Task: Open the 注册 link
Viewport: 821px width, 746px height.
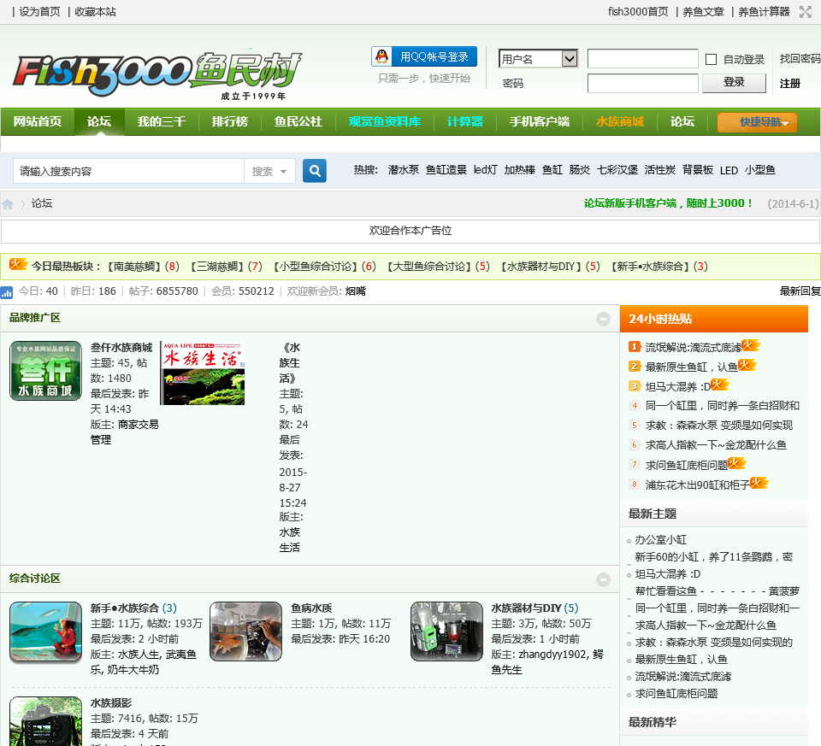Action: coord(789,83)
